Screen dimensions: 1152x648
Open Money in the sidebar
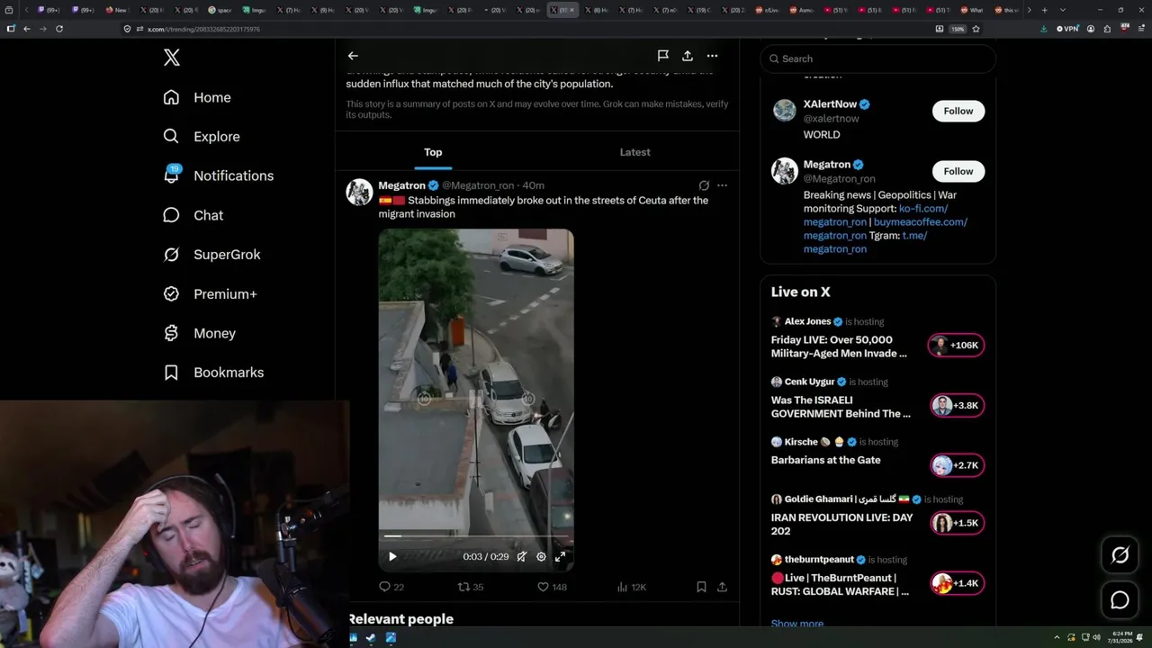click(199, 333)
